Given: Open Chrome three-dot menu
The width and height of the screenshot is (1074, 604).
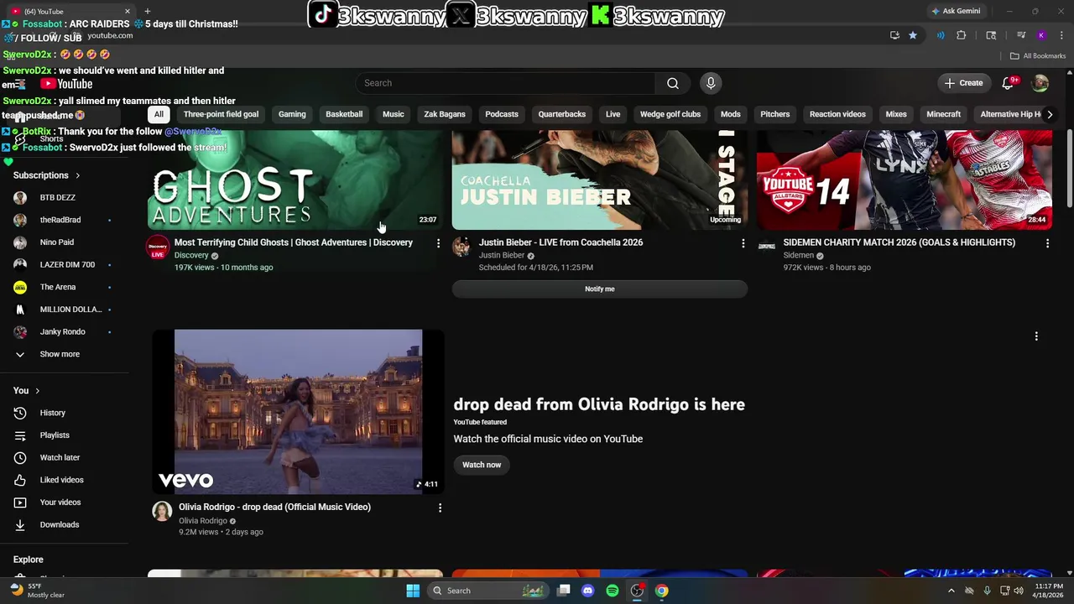Looking at the screenshot, I should tap(1062, 35).
